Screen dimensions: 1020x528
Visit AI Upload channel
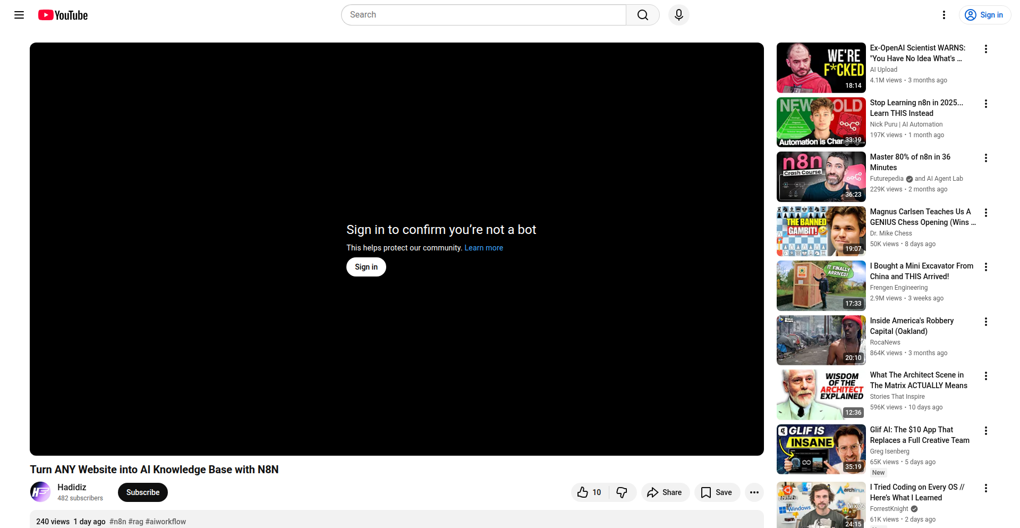(883, 70)
